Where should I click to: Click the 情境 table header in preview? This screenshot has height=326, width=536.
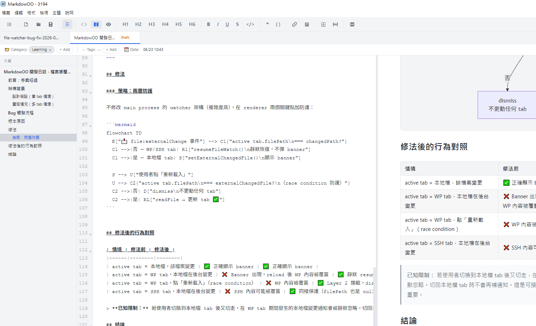tap(449, 169)
